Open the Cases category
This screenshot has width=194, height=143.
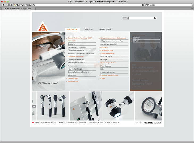point(103,79)
